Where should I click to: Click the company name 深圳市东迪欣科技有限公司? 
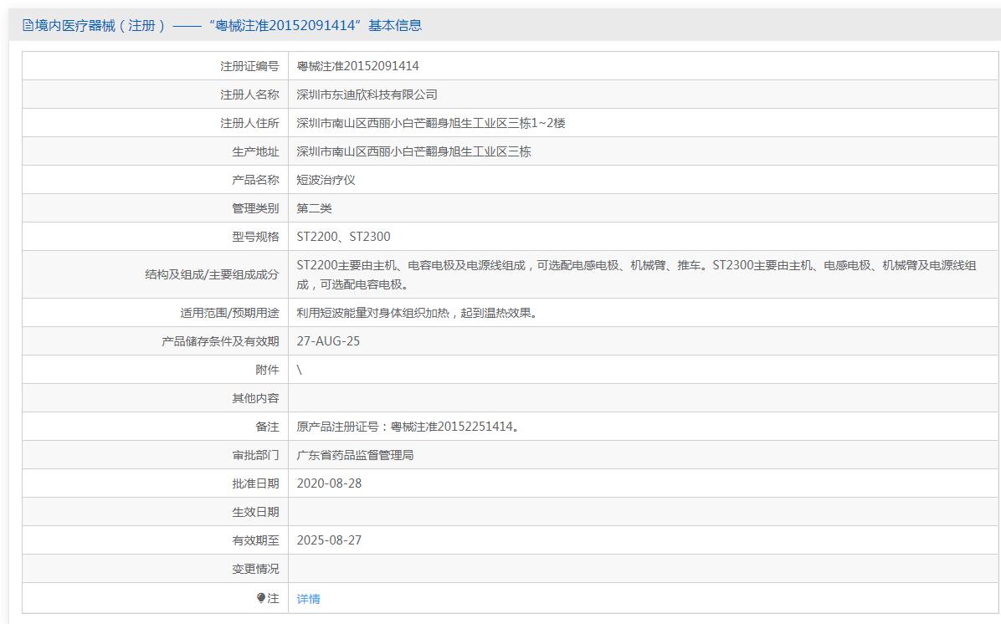pos(367,95)
